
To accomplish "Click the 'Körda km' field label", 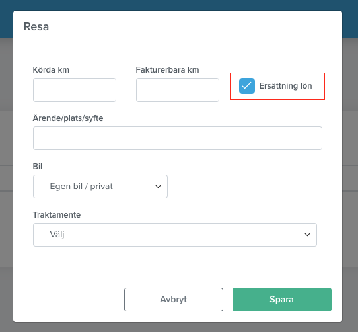I will [x=51, y=70].
